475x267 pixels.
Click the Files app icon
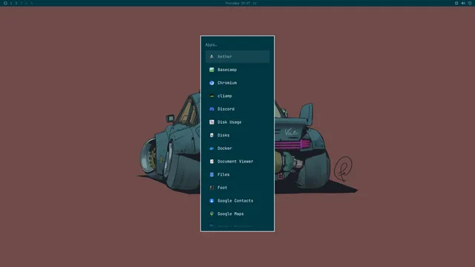pyautogui.click(x=212, y=175)
